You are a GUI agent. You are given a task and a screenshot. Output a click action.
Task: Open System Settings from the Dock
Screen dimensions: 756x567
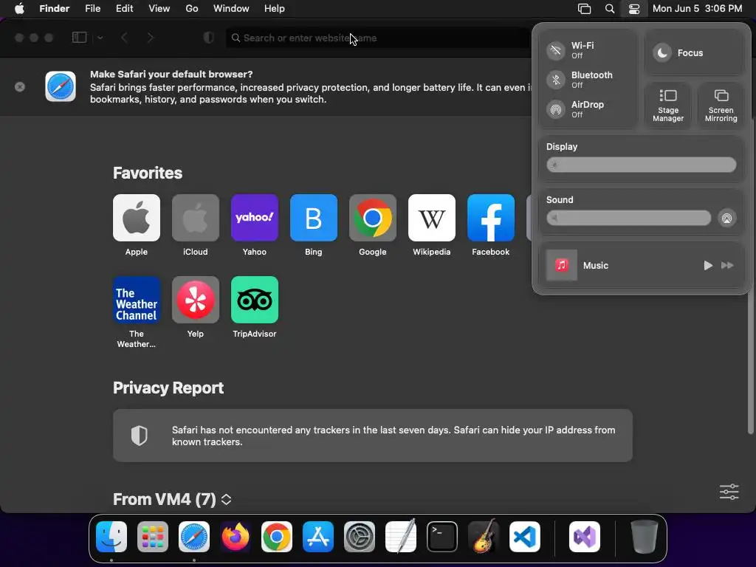coord(360,537)
